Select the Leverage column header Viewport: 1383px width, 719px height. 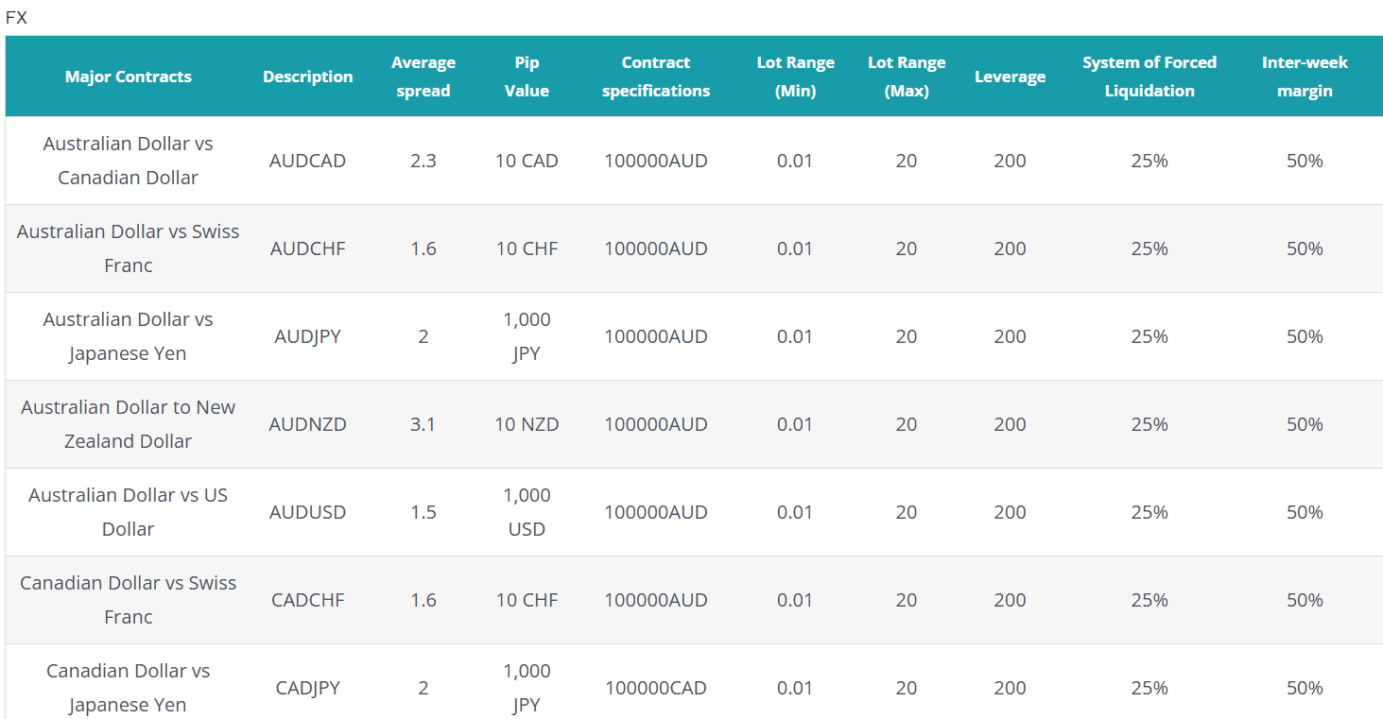(1010, 77)
